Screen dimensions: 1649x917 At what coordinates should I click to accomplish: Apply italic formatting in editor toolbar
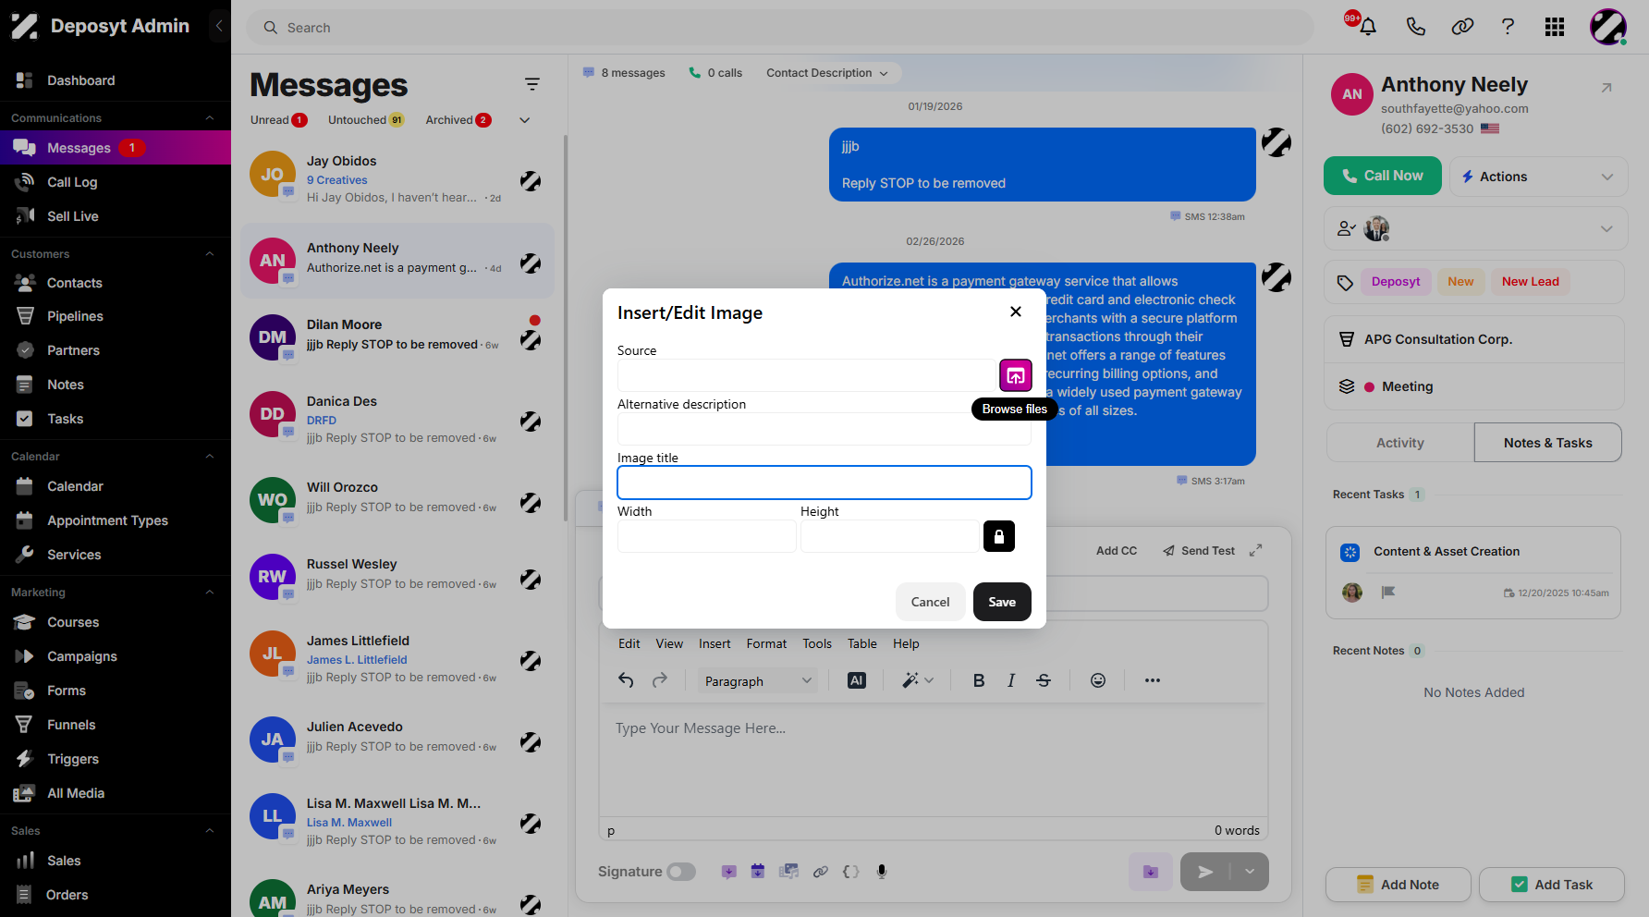[1011, 680]
